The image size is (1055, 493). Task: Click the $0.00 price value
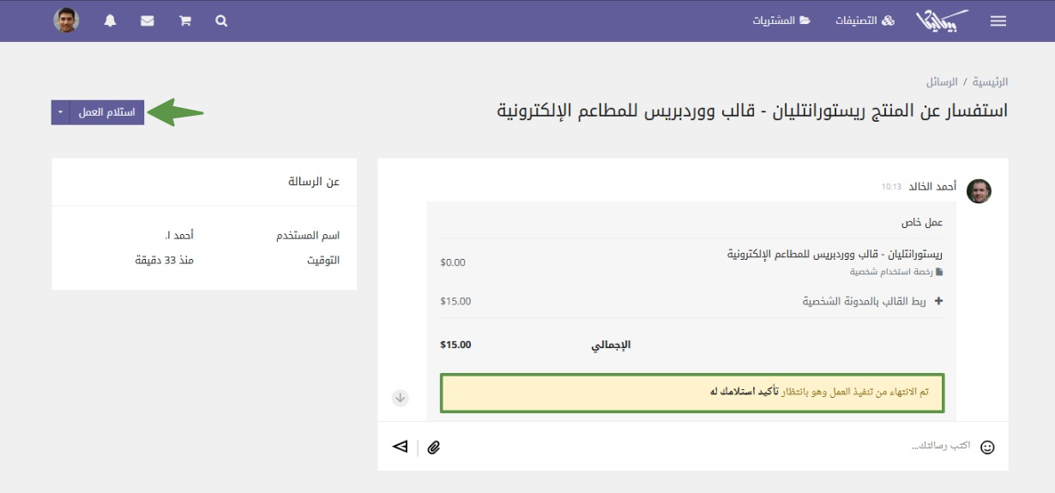[453, 262]
